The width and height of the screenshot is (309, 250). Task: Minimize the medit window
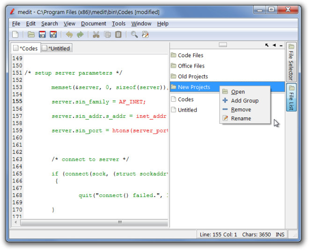pos(259,10)
